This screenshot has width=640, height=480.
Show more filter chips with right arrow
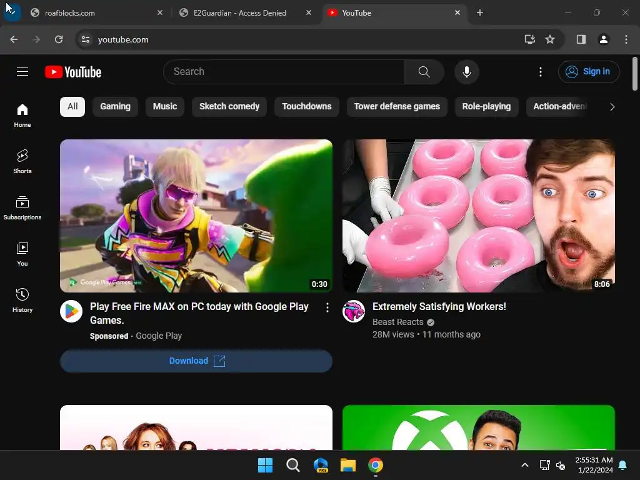click(612, 107)
